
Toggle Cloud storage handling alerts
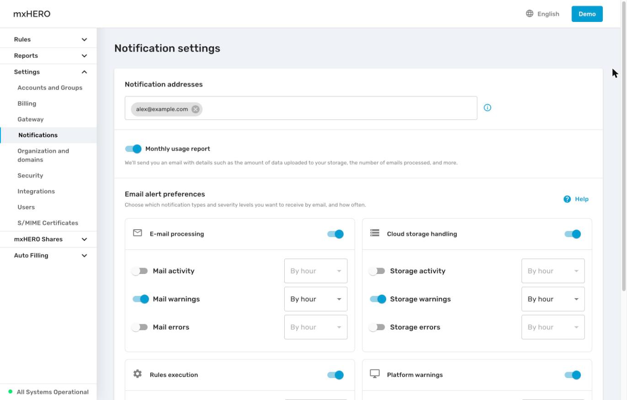[573, 234]
